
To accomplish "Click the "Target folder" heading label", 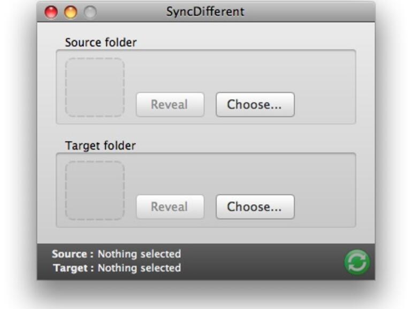I will click(x=100, y=145).
